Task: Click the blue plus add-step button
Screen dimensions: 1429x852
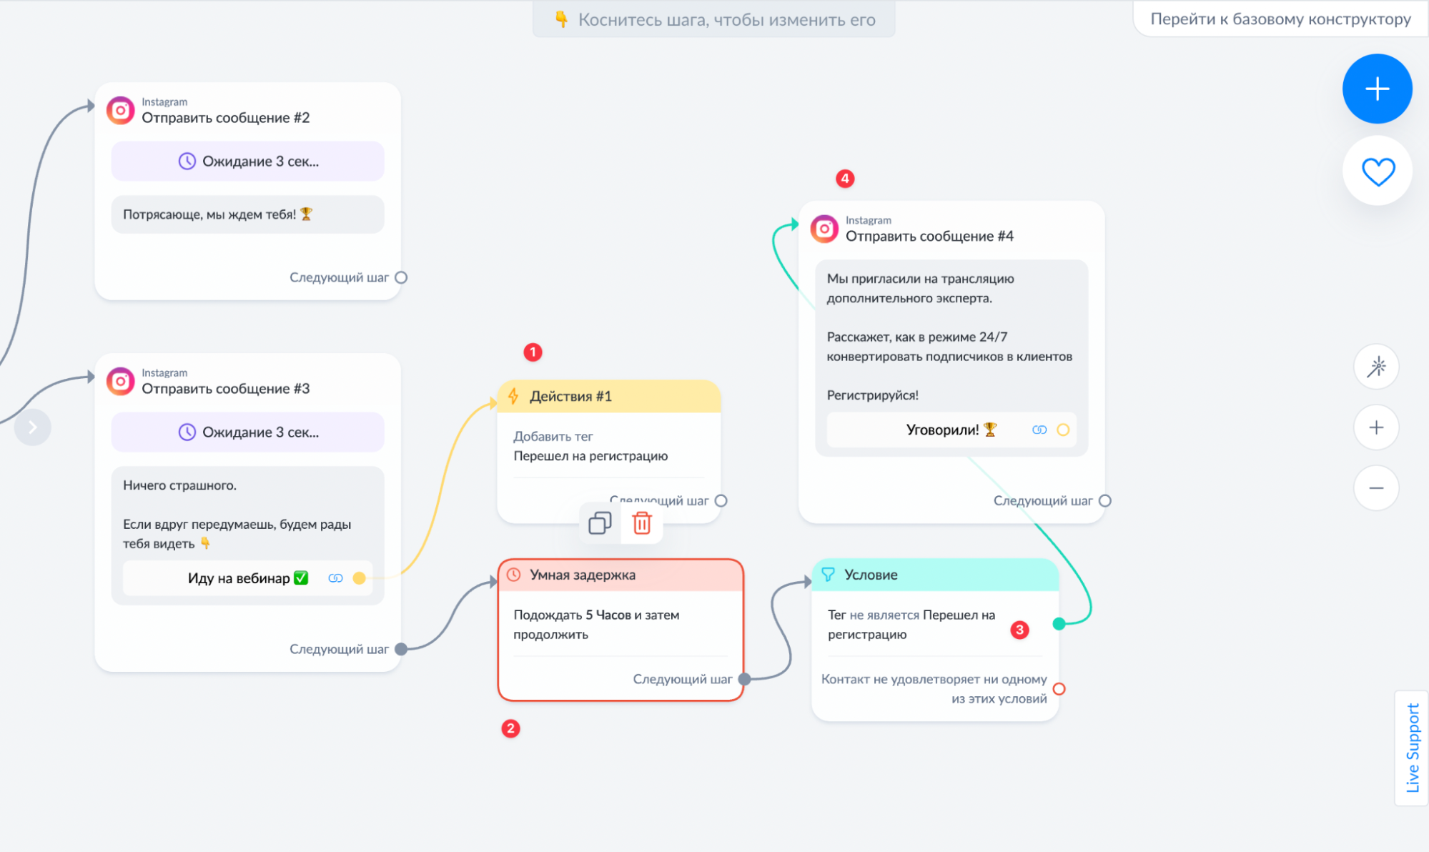Action: (1377, 89)
